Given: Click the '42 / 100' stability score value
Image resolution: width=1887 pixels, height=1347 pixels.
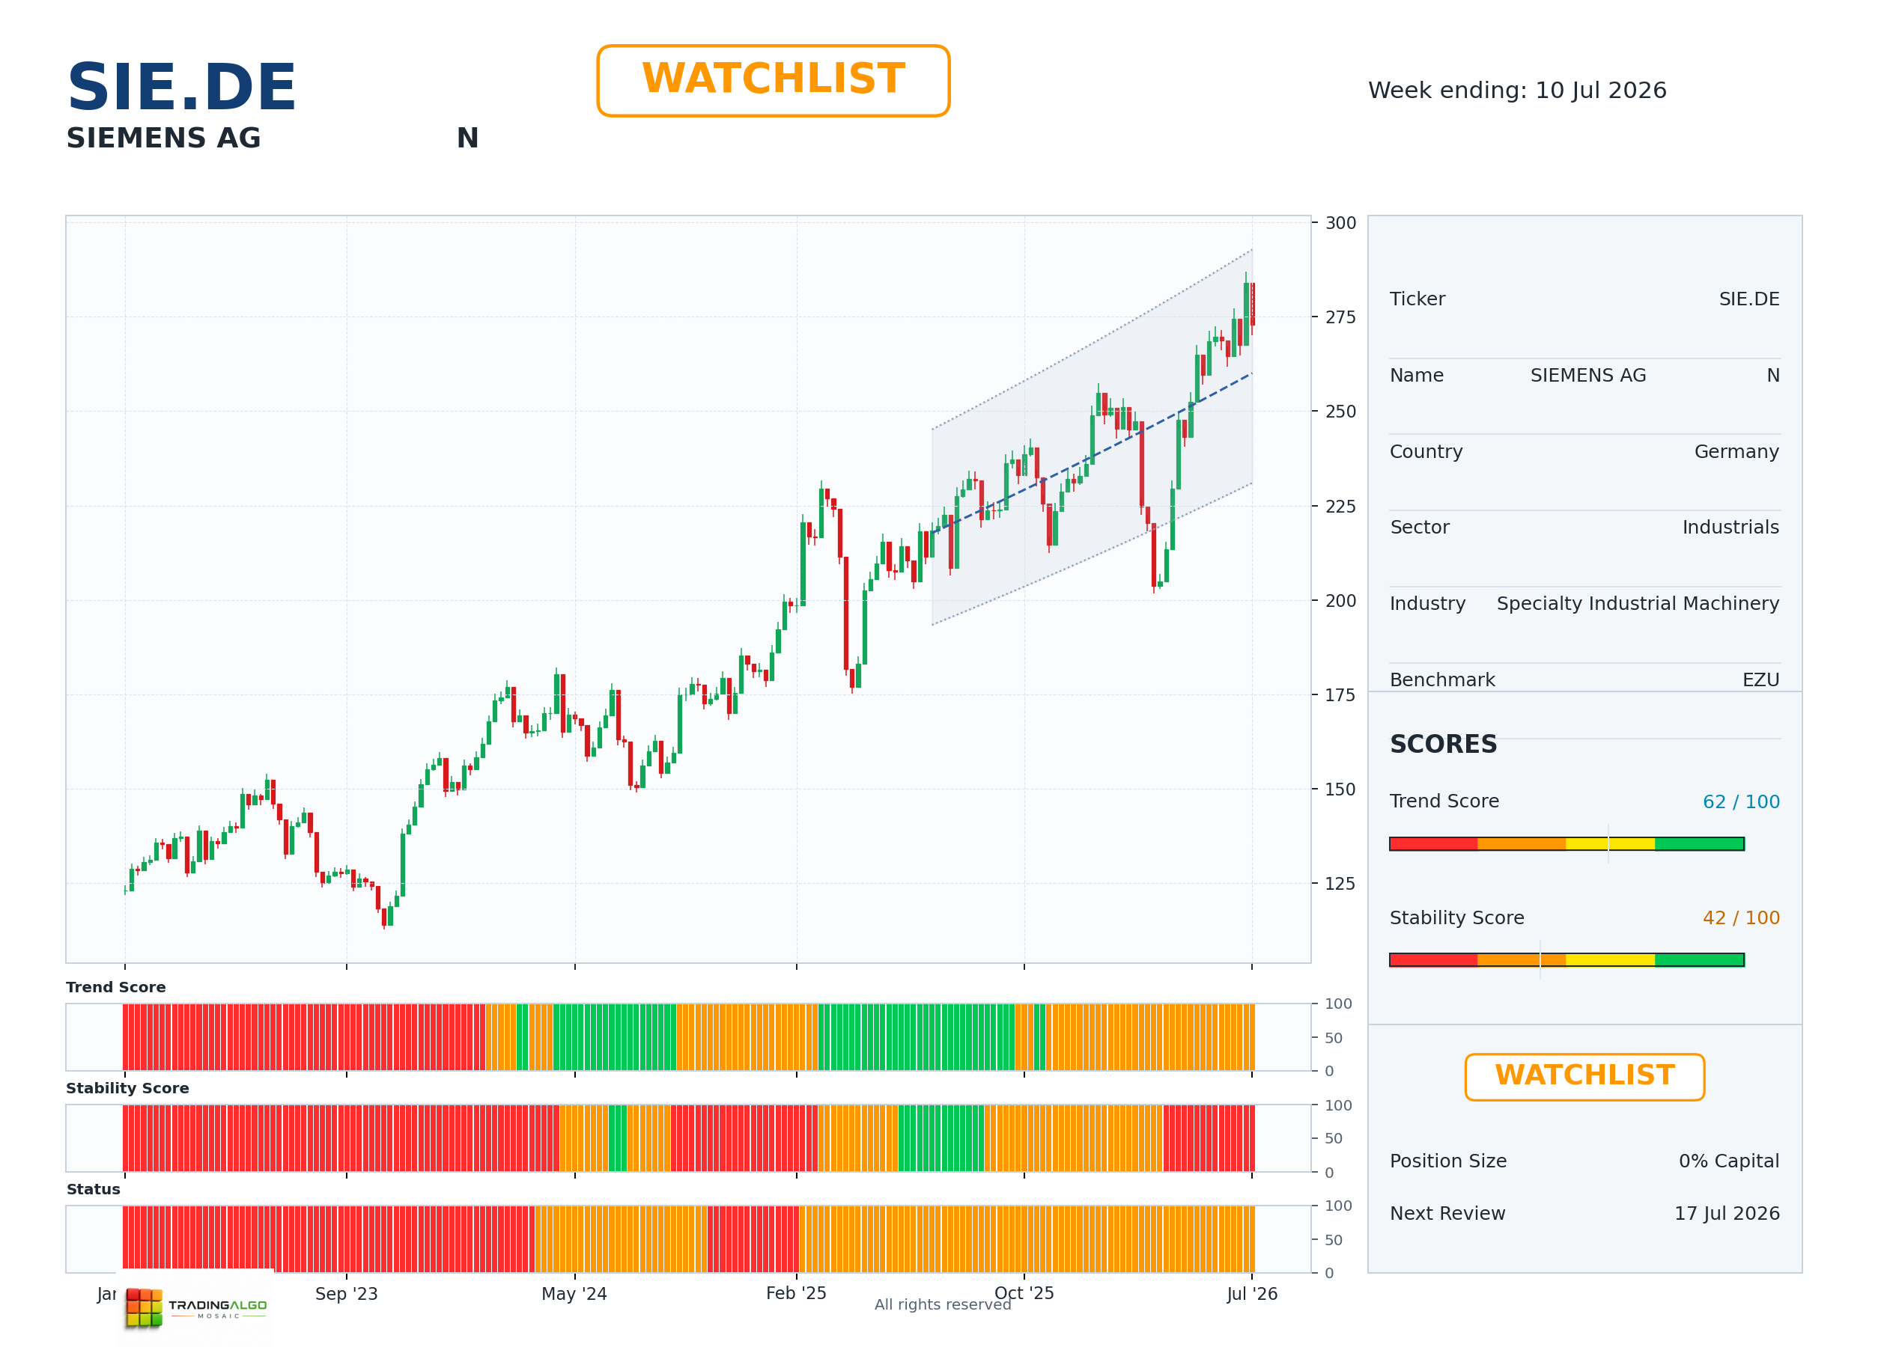Looking at the screenshot, I should (1741, 917).
